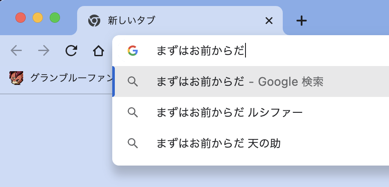Click the yellow minimize window button
389x187 pixels.
pyautogui.click(x=38, y=18)
